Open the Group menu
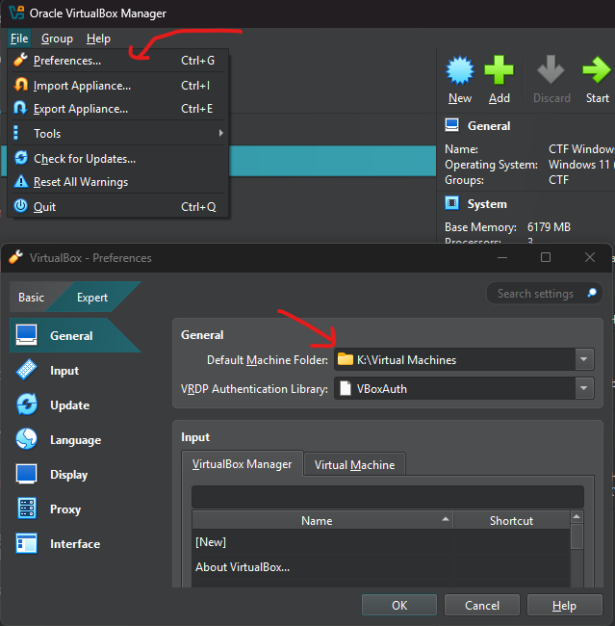The image size is (615, 626). pos(57,39)
